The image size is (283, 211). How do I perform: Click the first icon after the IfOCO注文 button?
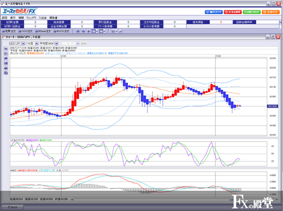tap(78, 31)
